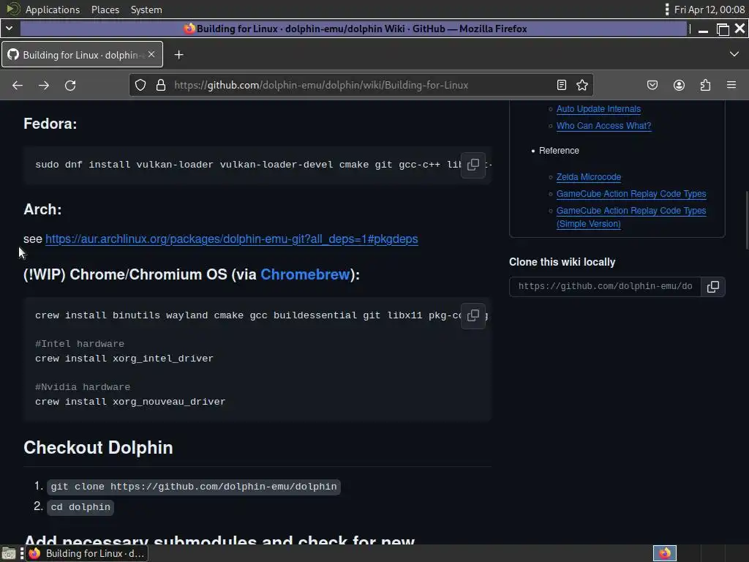Click crew install xorg_intel_driver line
The image size is (749, 562).
click(x=124, y=359)
